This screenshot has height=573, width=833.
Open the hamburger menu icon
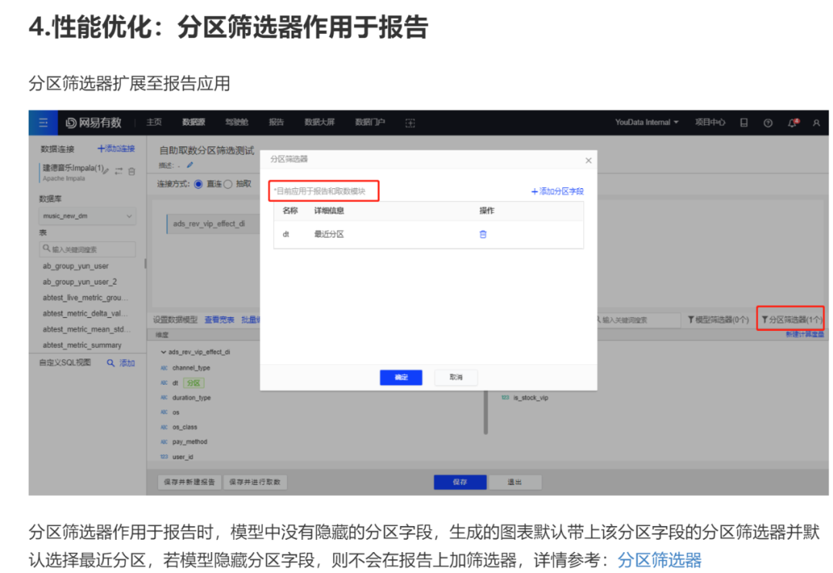[43, 123]
